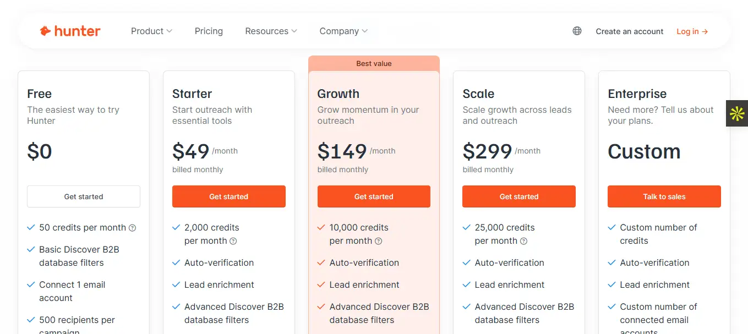Click help icon next to Scale credits
Image resolution: width=748 pixels, height=334 pixels.
(524, 241)
